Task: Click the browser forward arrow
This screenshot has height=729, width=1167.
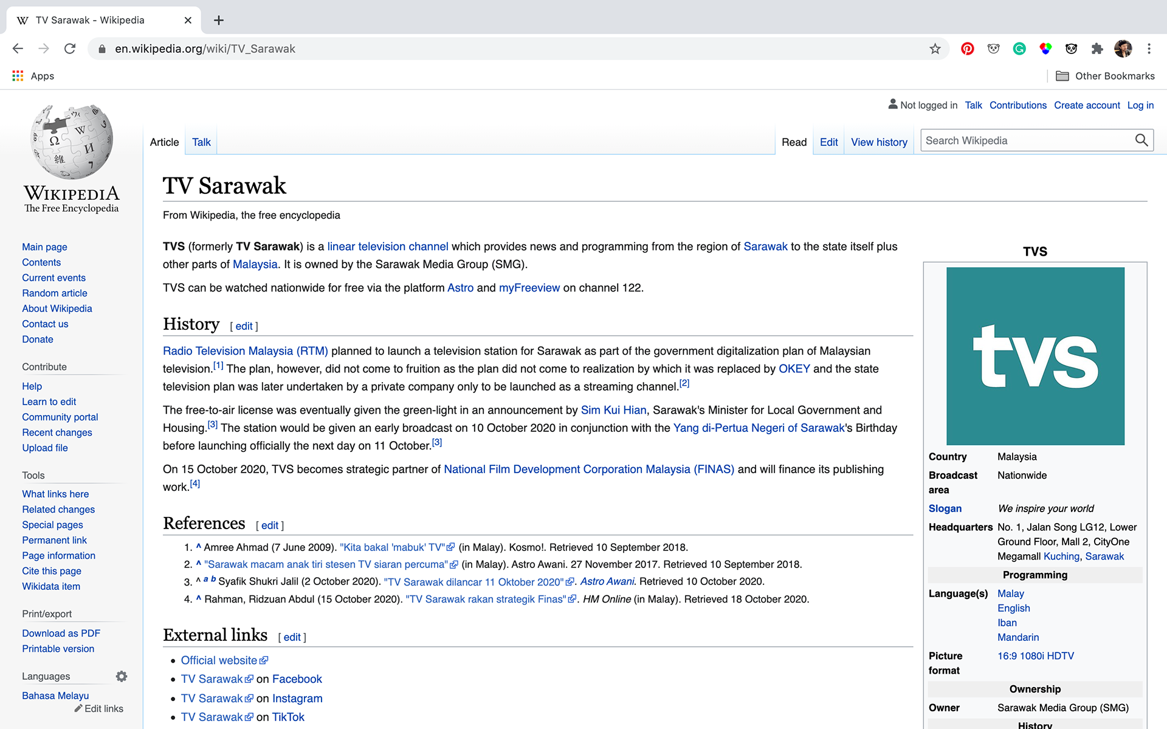Action: click(x=44, y=49)
